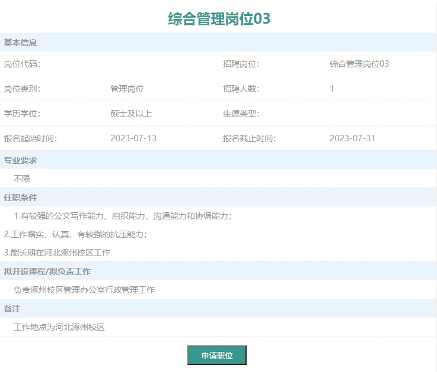Select condition 3 about 河北涿州校区工作
This screenshot has width=437, height=372.
57,253
